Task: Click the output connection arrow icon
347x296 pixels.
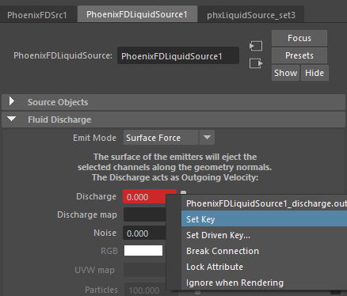Action: click(x=256, y=63)
